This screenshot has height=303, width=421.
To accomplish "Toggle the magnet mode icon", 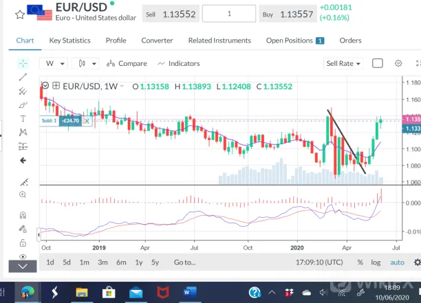I will click(x=23, y=215).
